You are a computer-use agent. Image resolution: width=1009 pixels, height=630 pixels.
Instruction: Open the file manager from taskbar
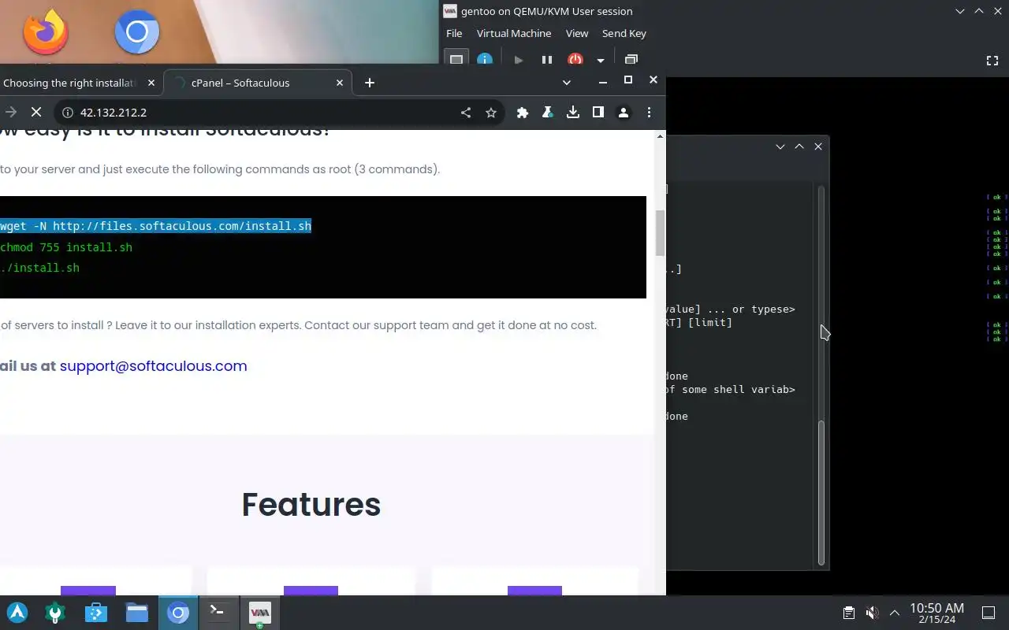pos(137,613)
